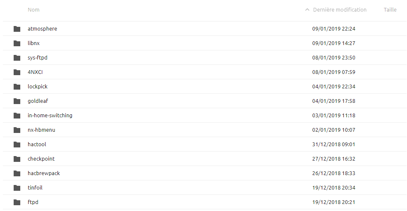Open the lockpick folder icon
Image resolution: width=407 pixels, height=211 pixels.
[17, 87]
